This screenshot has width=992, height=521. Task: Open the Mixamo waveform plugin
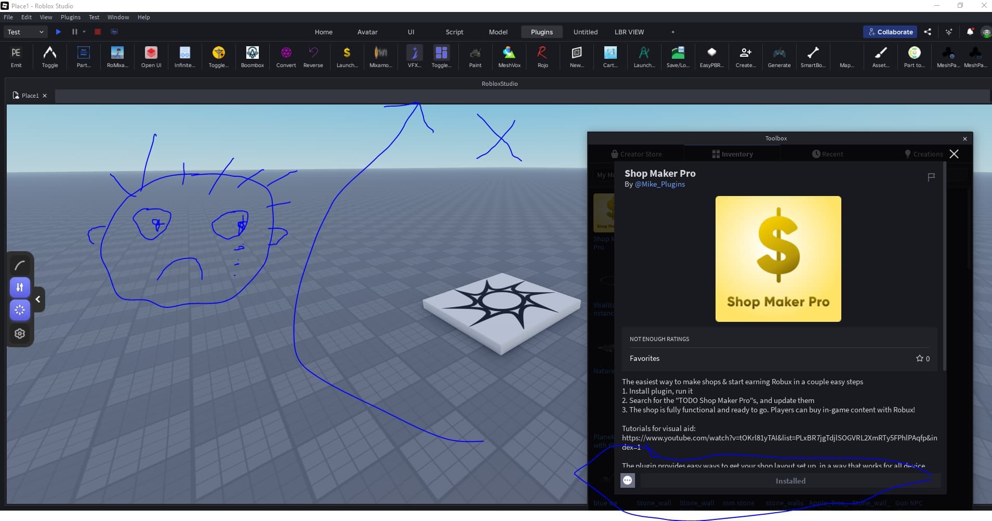(x=380, y=56)
